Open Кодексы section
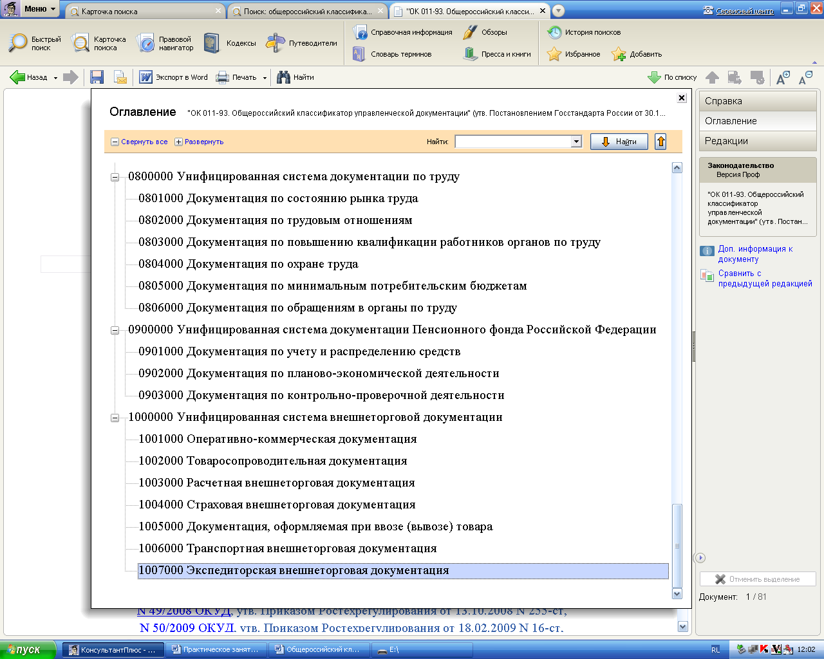 229,43
